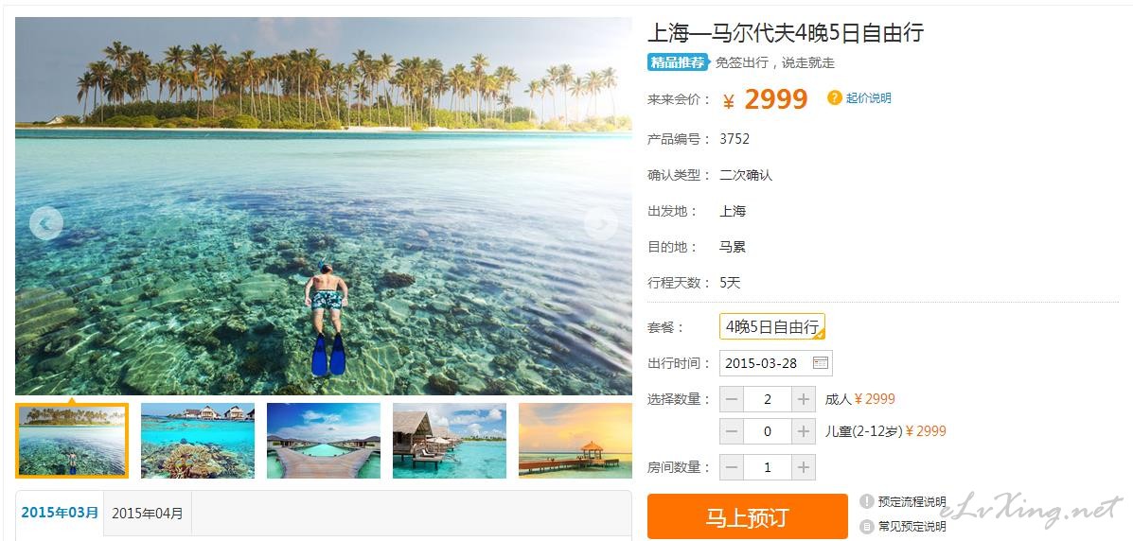Open the calendar icon beside the departure date
The image size is (1133, 541).
point(820,362)
